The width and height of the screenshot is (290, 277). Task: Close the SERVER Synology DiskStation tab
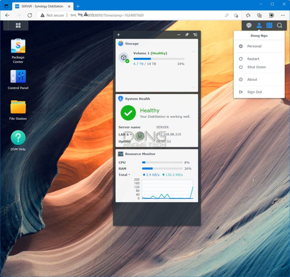[69, 6]
